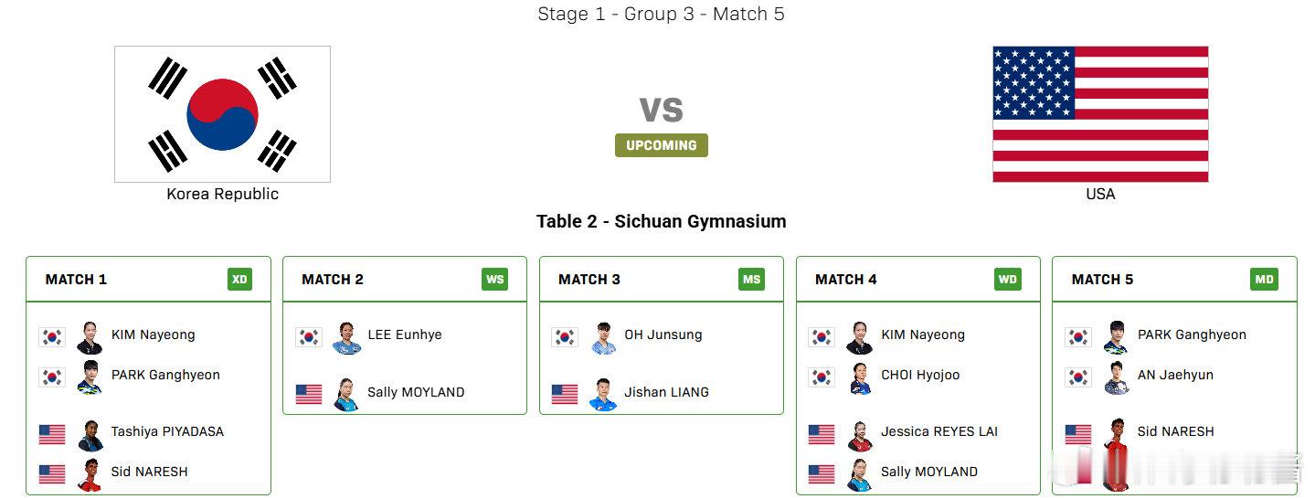This screenshot has height=499, width=1315.
Task: Click the USA flag beside Jishan LIANG
Action: [x=565, y=394]
